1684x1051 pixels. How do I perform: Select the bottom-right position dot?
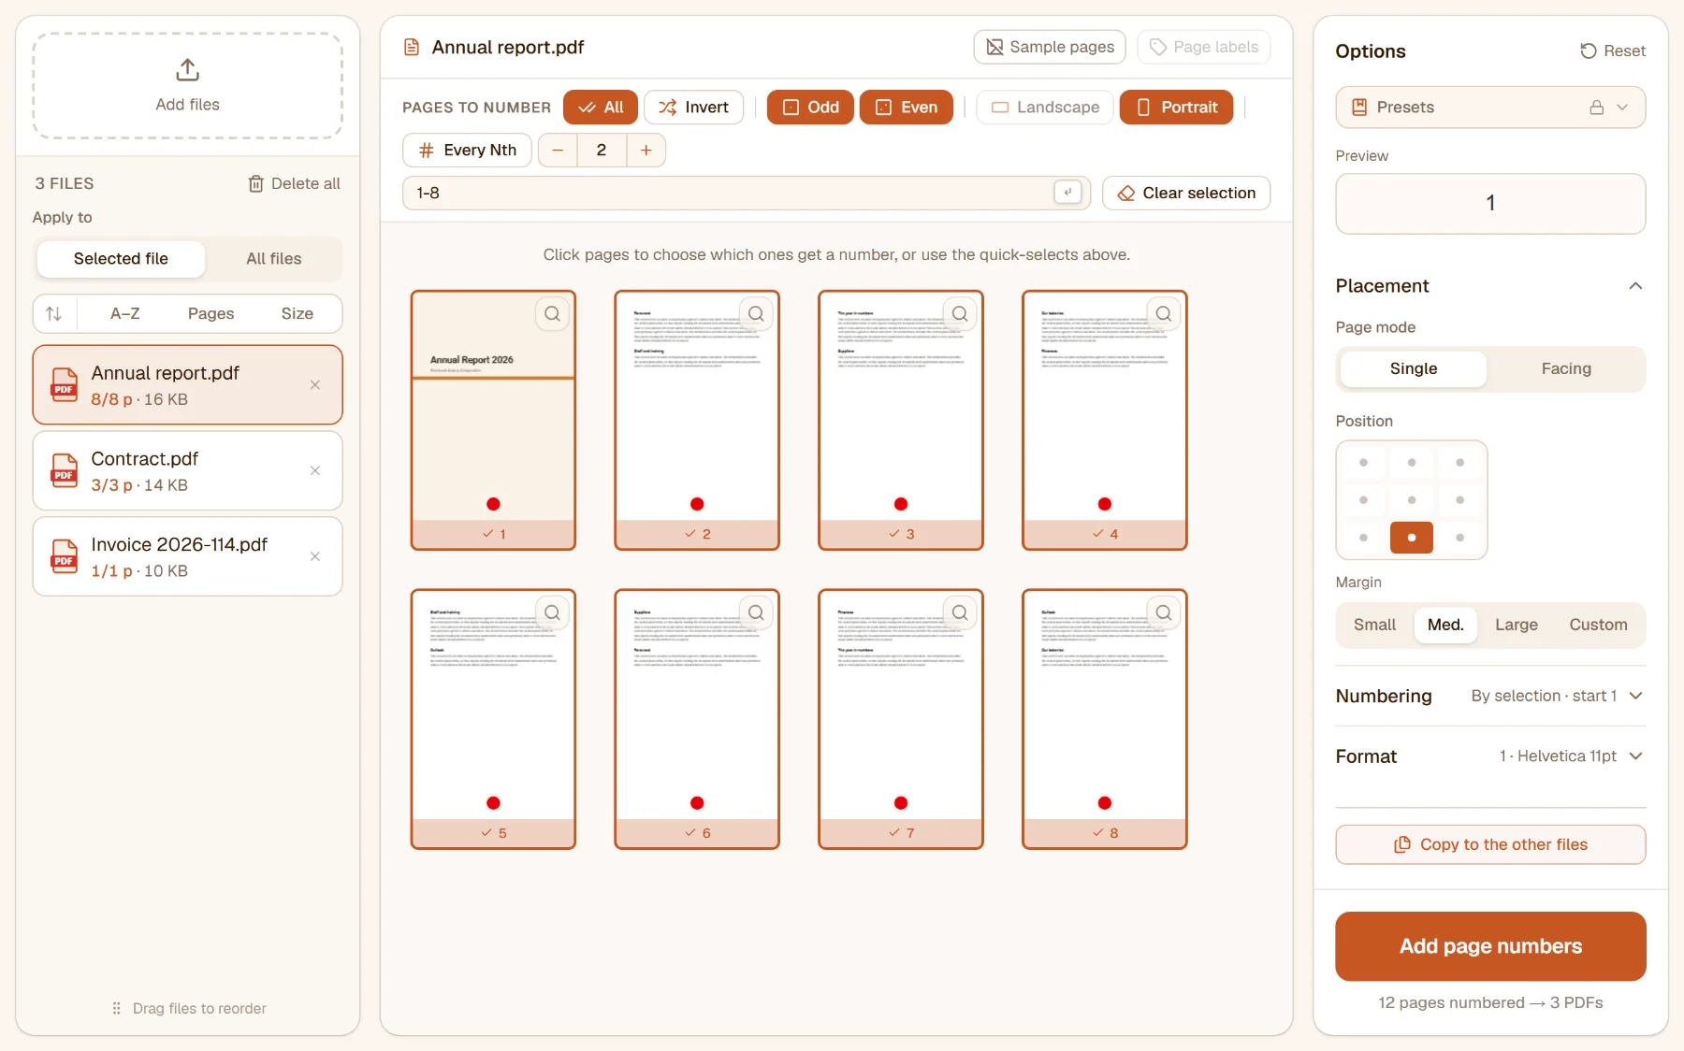point(1459,538)
